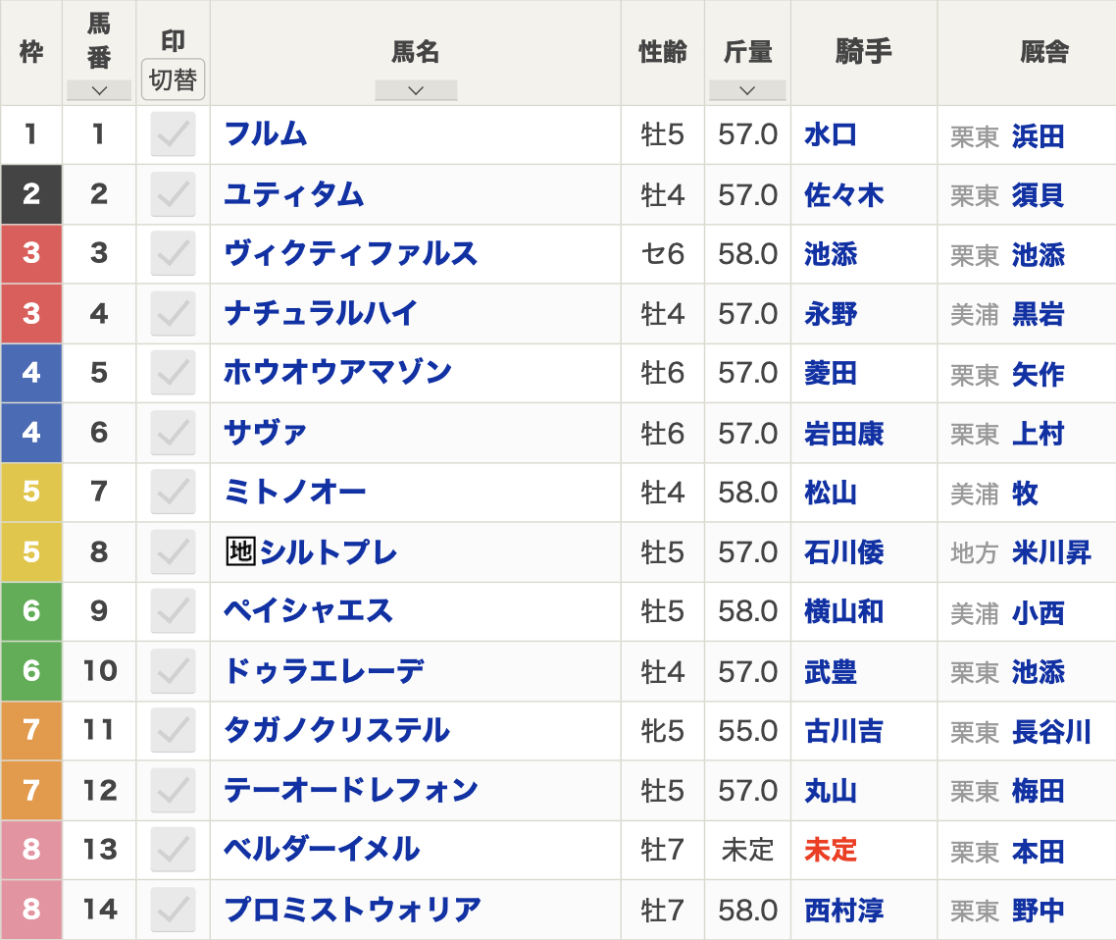The height and width of the screenshot is (940, 1116).
Task: Open horse page for ユティタム
Action: point(294,194)
